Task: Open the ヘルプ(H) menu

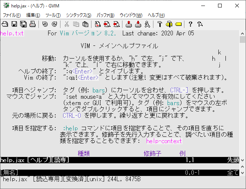Action: pos(156,15)
